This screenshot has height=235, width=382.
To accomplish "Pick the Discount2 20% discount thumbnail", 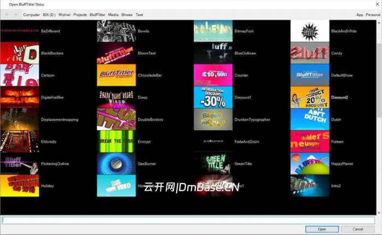I will [x=310, y=97].
